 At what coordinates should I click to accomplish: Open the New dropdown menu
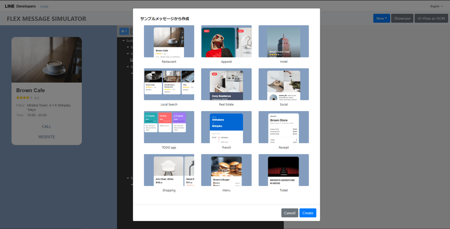pyautogui.click(x=381, y=18)
